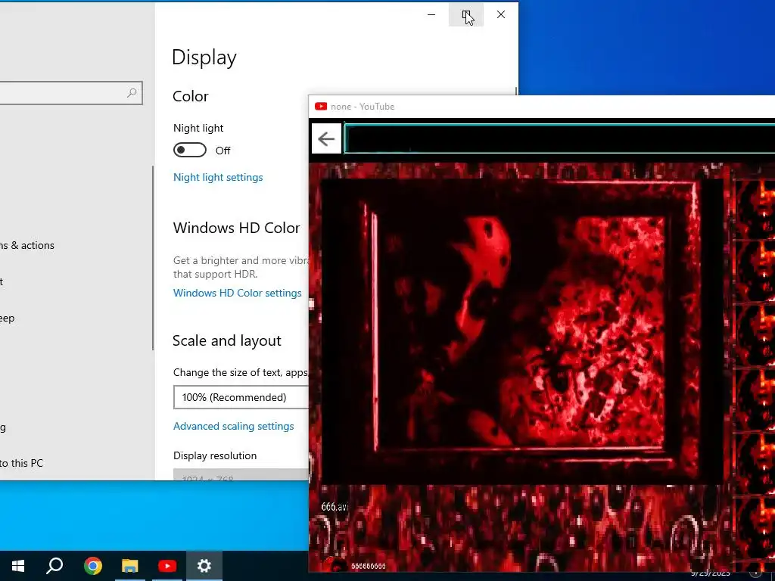
Task: Open Windows HD Color settings link
Action: 237,293
